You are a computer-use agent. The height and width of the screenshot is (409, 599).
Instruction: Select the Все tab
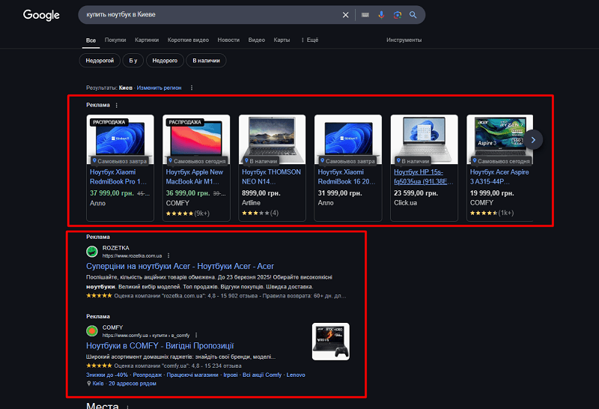(x=91, y=40)
